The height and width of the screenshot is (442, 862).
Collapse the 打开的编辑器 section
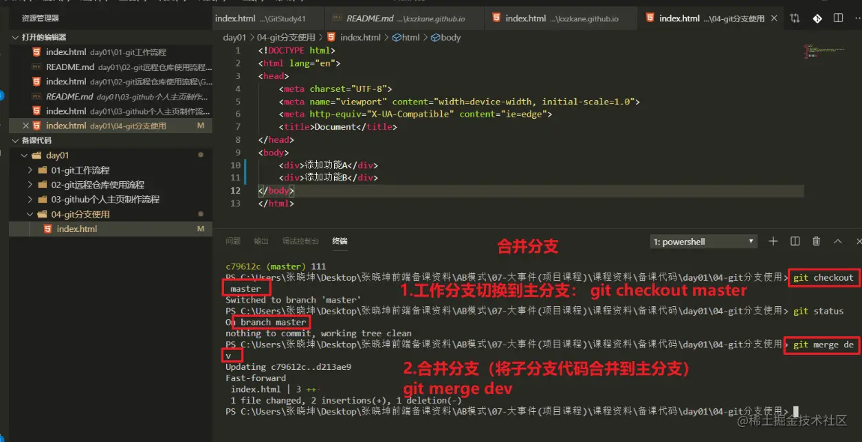15,37
